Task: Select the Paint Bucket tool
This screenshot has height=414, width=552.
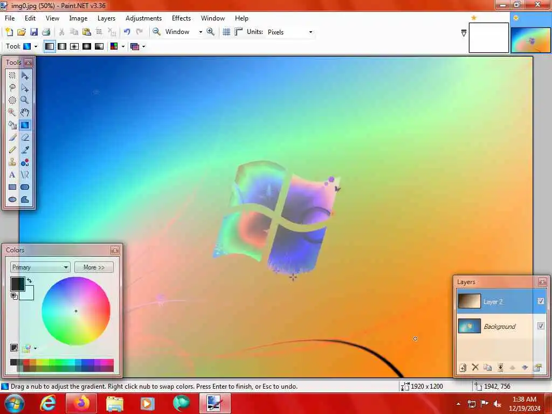Action: 12,125
